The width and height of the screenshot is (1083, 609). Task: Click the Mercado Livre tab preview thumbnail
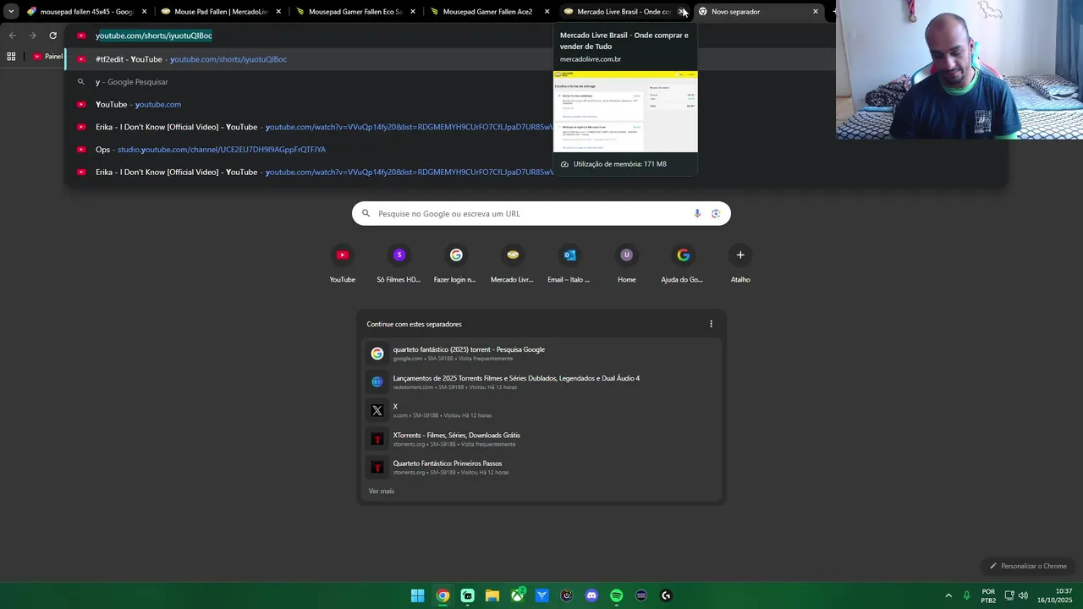[625, 112]
